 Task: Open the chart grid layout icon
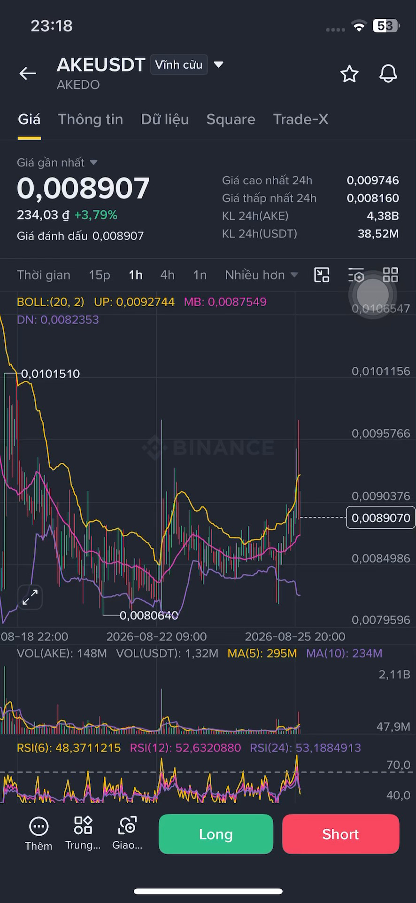(391, 275)
